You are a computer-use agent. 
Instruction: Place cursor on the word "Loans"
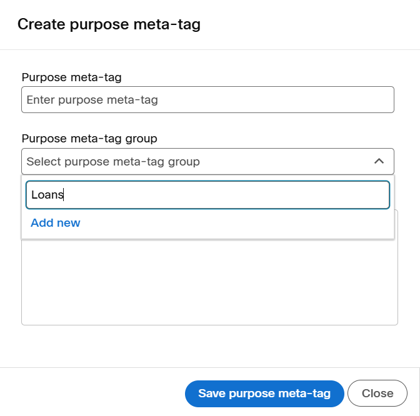pyautogui.click(x=47, y=195)
